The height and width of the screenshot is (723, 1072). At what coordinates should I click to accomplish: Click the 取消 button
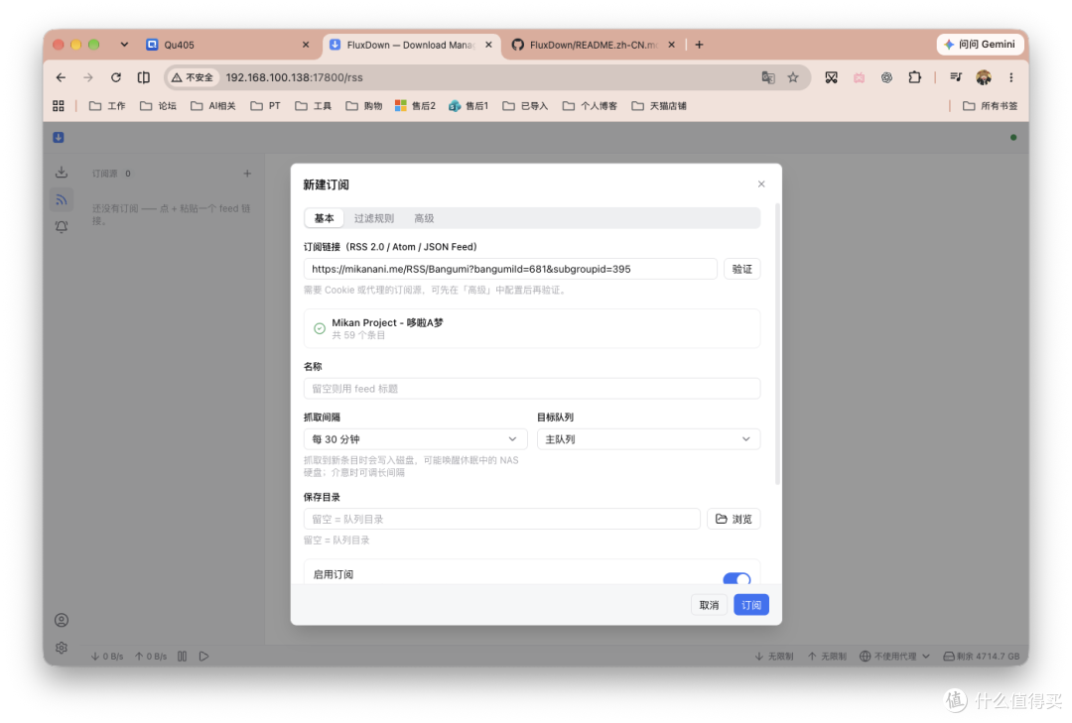point(709,605)
